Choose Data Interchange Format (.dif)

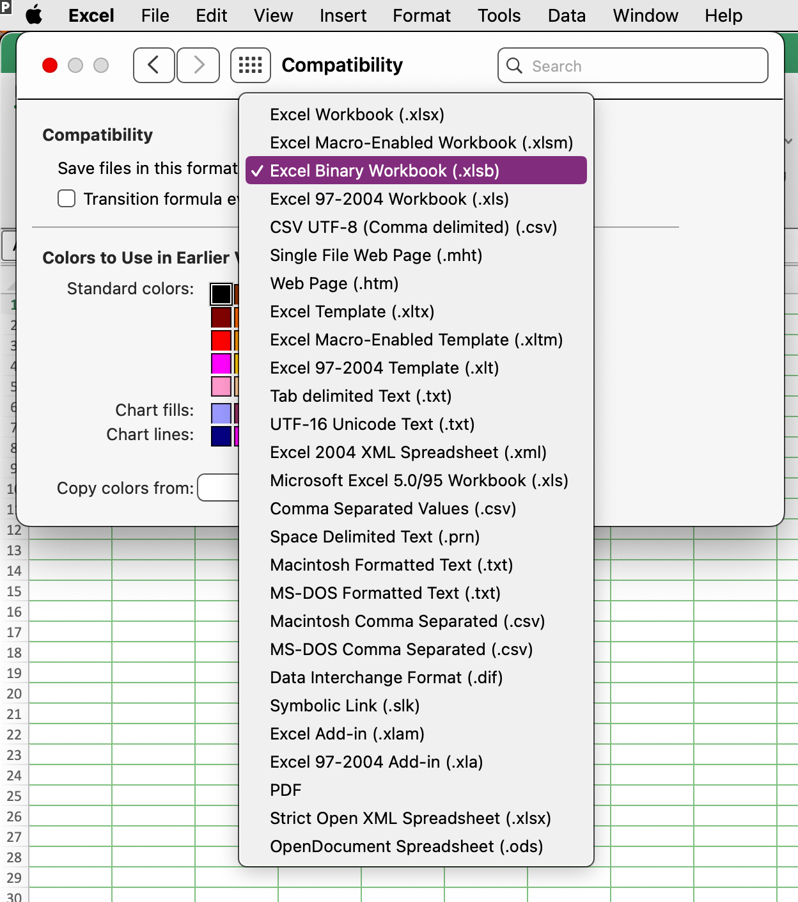click(x=416, y=677)
